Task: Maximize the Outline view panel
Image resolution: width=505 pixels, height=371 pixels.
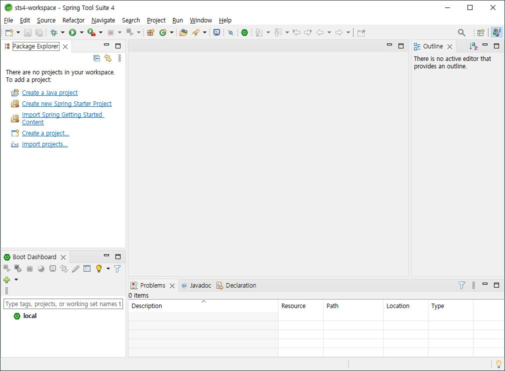Action: [x=496, y=46]
